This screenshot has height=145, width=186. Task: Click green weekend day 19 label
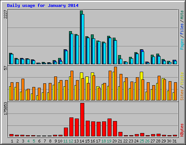109,141
